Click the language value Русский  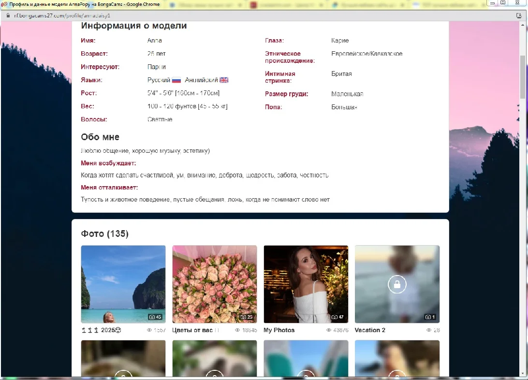pos(159,80)
